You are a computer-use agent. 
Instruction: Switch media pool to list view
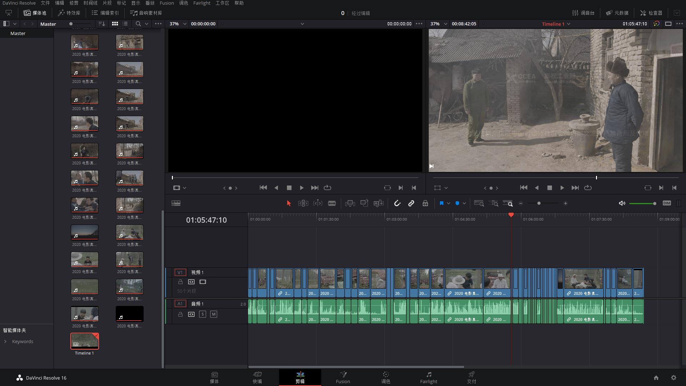(125, 24)
